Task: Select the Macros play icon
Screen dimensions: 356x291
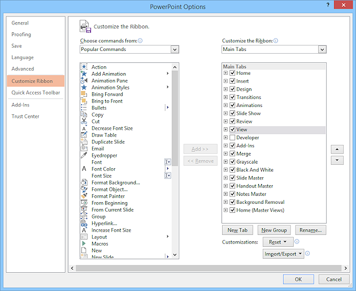Action: (x=84, y=243)
